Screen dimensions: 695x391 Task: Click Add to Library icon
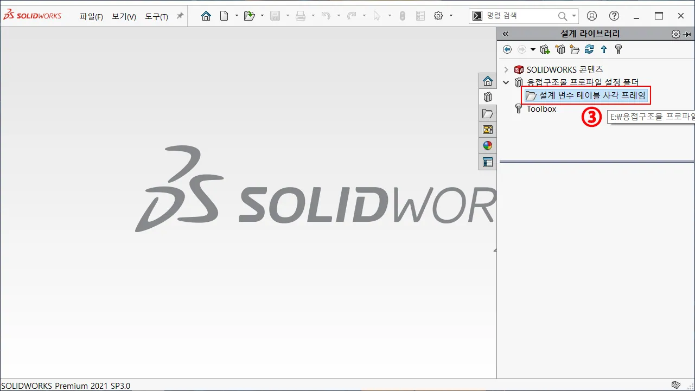(545, 49)
